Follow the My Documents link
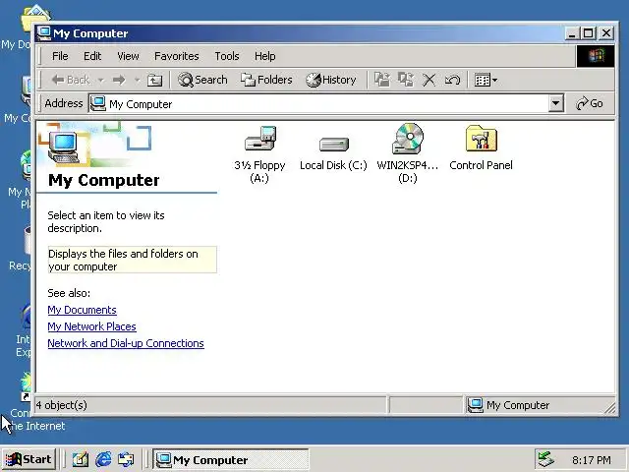Viewport: 629px width, 472px height. point(82,310)
